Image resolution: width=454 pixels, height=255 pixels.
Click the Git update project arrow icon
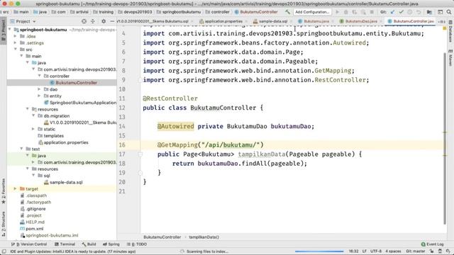(392, 12)
